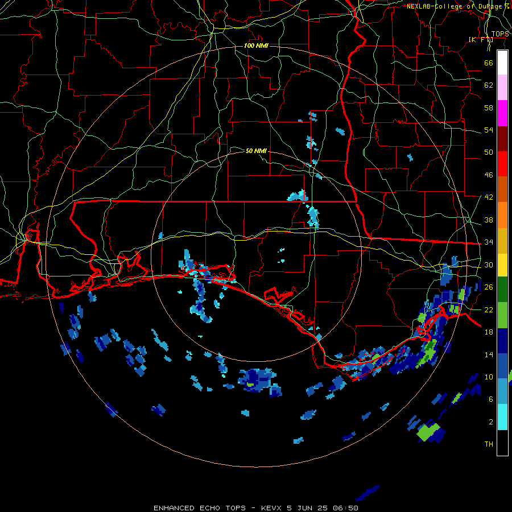512x512 pixels.
Task: Click the 42 value on the scale
Action: 489,197
